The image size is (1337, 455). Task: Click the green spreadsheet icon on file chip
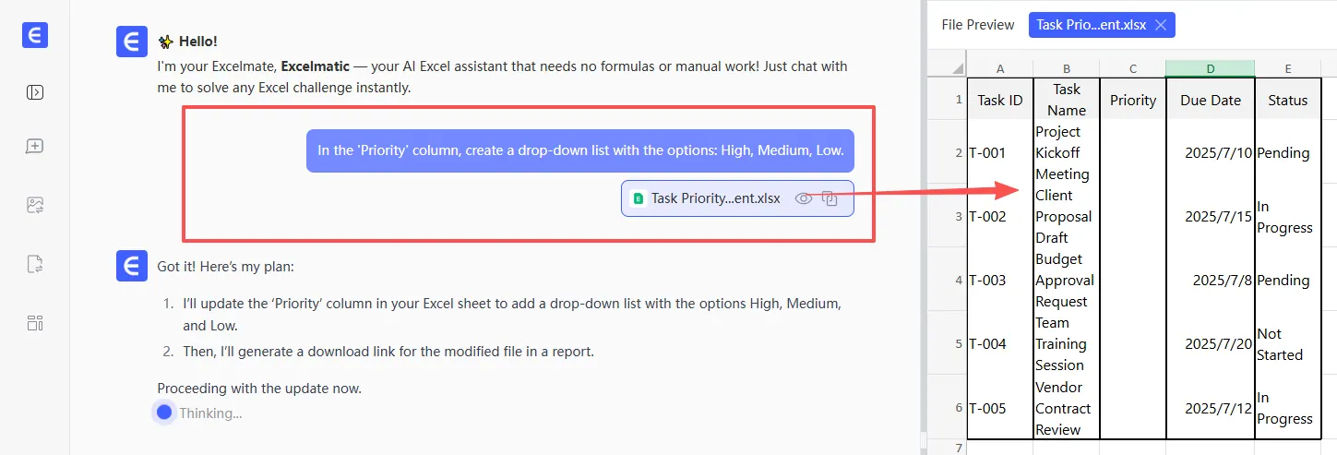pyautogui.click(x=638, y=198)
